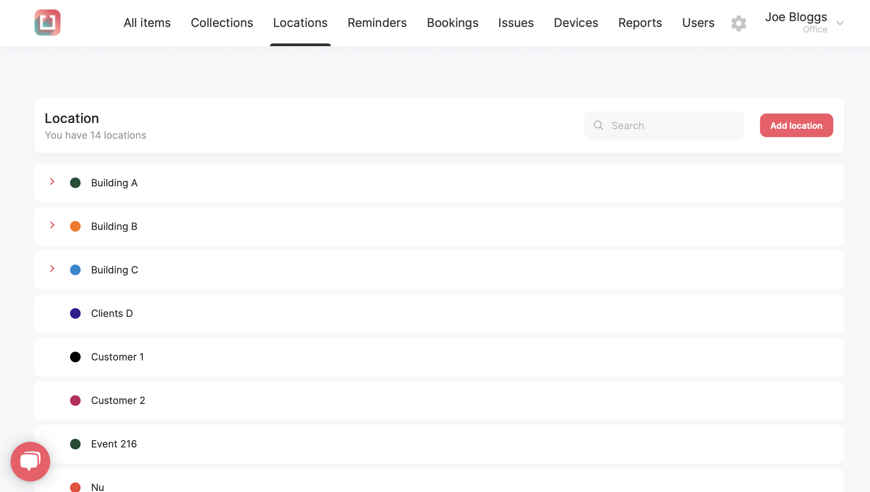870x492 pixels.
Task: Click Building B's orange color dot
Action: click(75, 226)
